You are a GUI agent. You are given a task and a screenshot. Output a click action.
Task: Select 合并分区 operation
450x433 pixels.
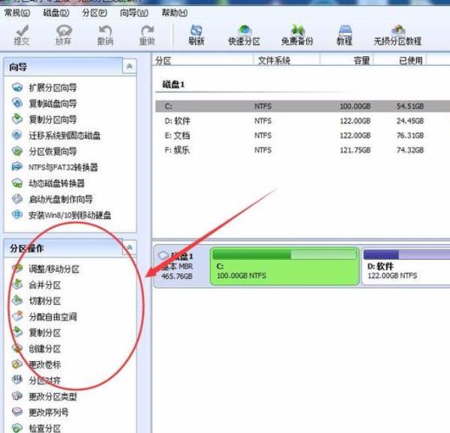click(x=37, y=285)
